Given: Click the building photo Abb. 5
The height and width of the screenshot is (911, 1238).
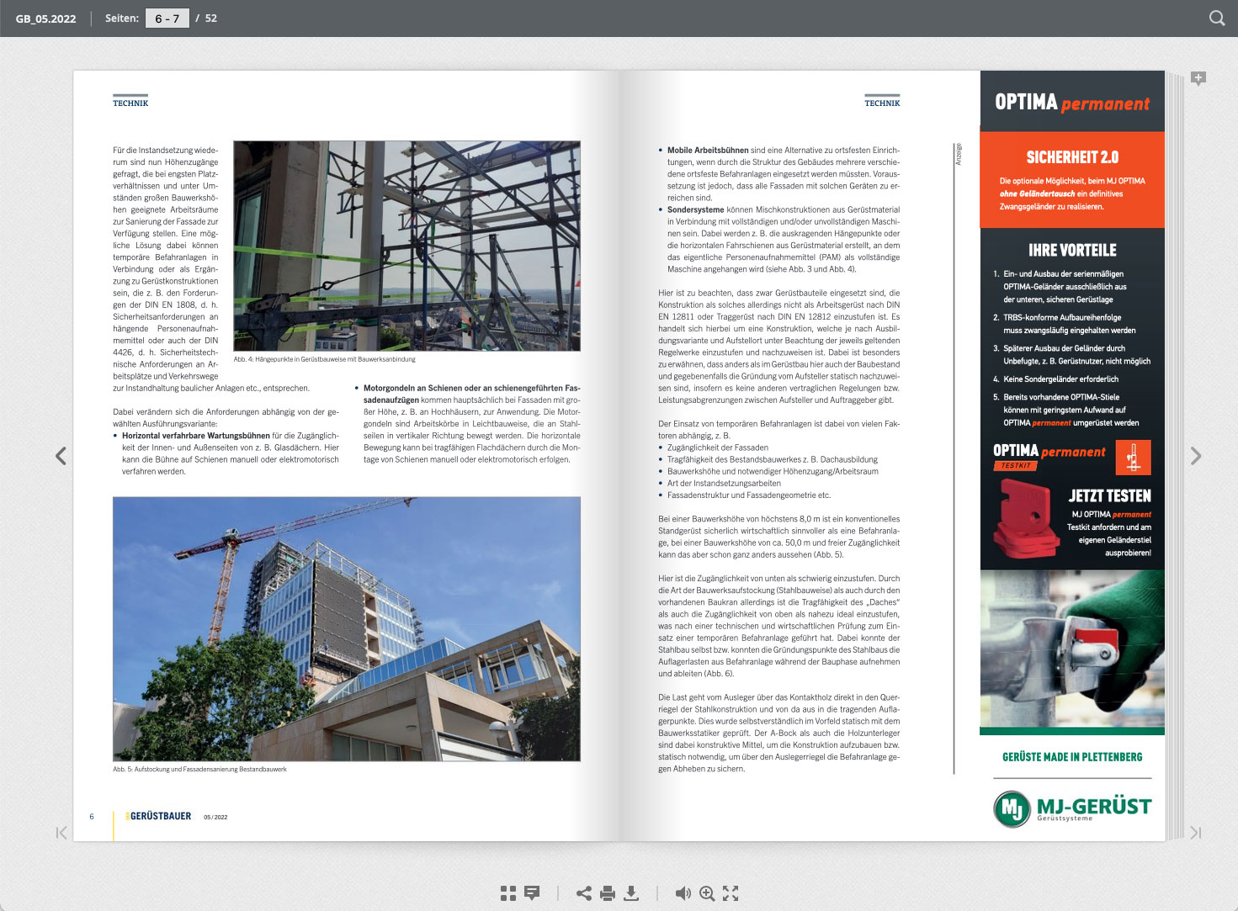Looking at the screenshot, I should pyautogui.click(x=347, y=628).
